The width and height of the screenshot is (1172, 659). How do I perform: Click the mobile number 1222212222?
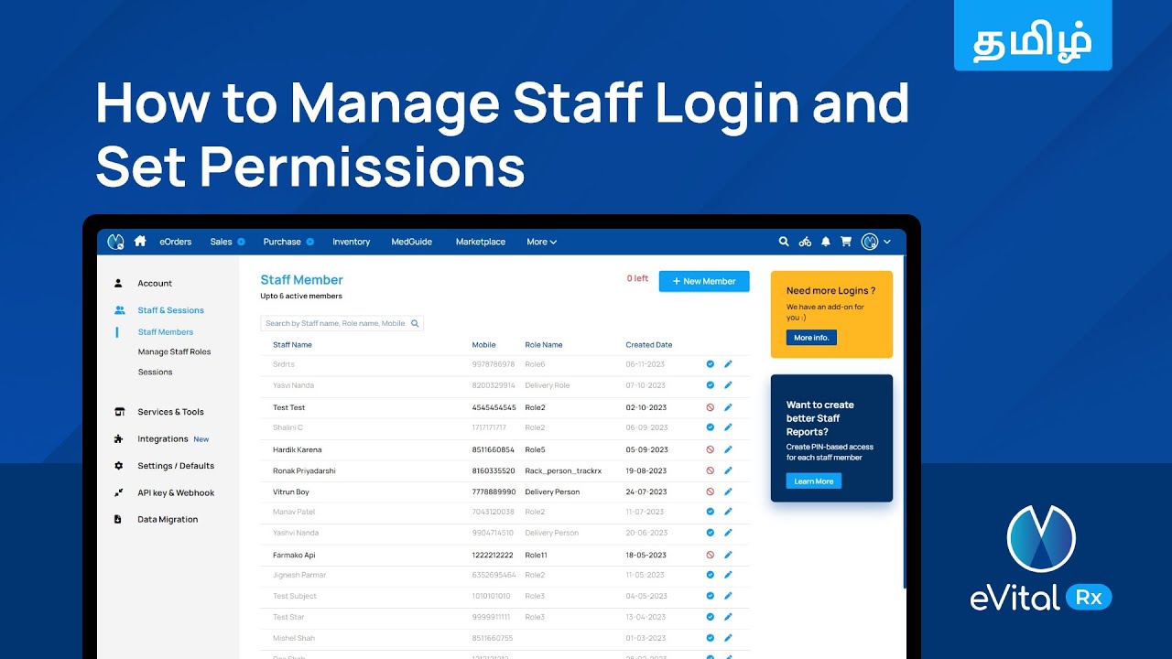pos(494,555)
